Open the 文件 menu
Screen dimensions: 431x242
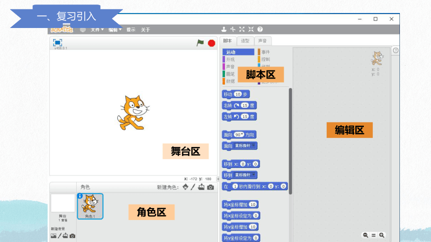(97, 29)
